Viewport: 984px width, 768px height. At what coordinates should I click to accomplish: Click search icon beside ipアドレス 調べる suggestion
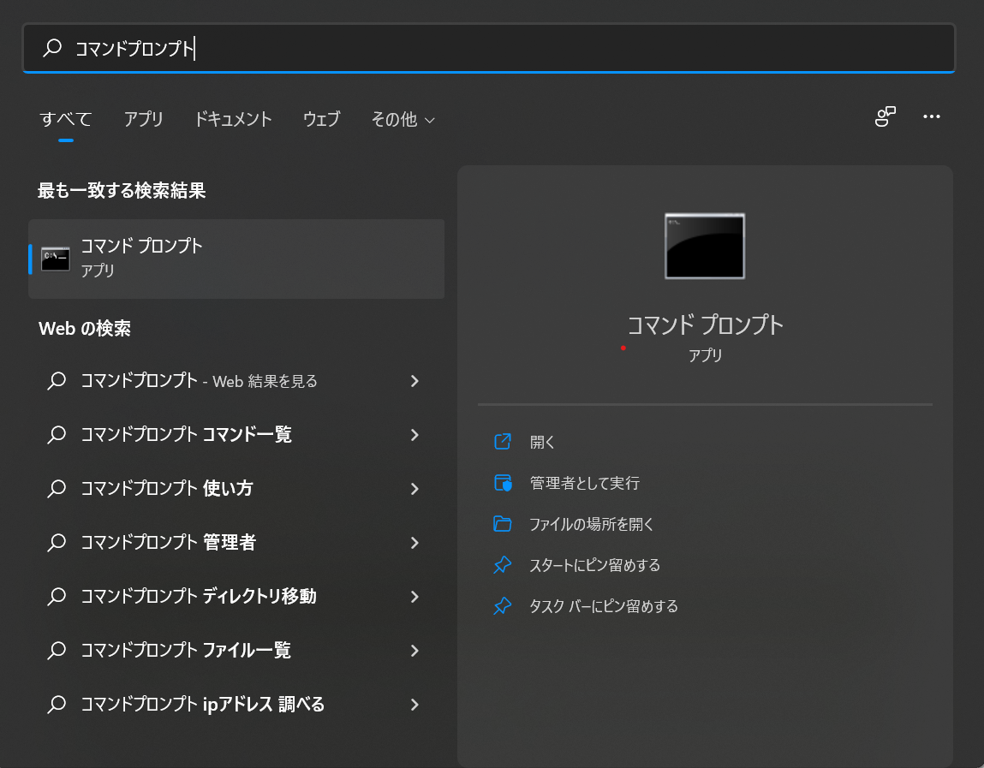point(57,705)
